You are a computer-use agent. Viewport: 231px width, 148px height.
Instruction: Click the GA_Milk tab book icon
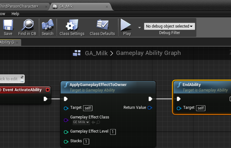click(x=55, y=6)
